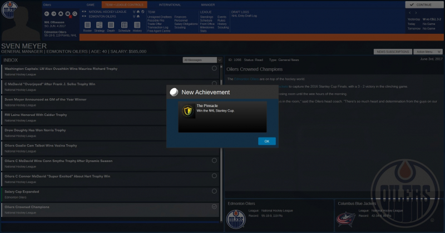445x233 pixels.
Task: Confirm the New Achievement dialog with OK
Action: [267, 141]
